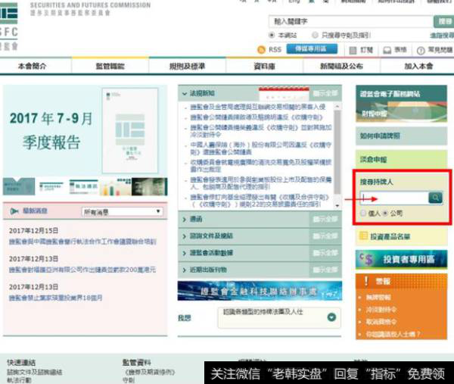Click 顯示全部 in 法規新知 header
This screenshot has height=384, width=454.
tap(325, 93)
